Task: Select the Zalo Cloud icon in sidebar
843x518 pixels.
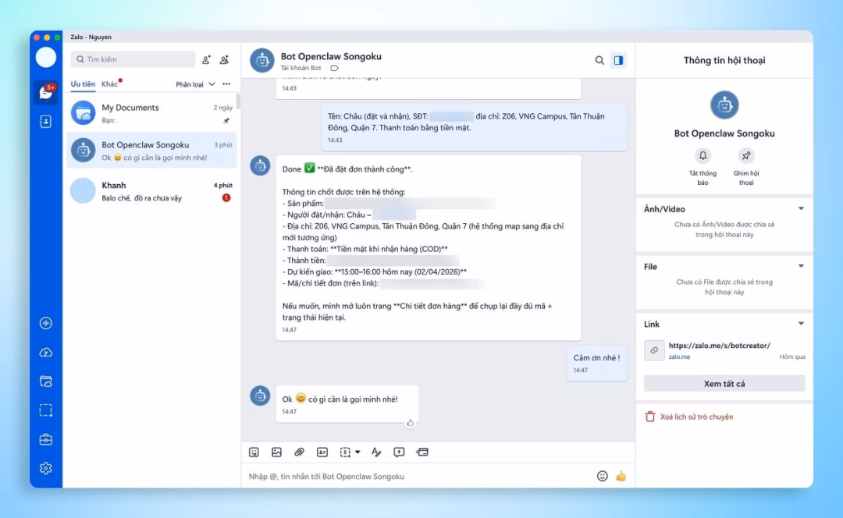Action: coord(45,352)
